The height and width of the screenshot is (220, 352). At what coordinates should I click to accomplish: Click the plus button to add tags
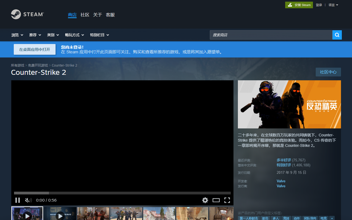click(332, 218)
